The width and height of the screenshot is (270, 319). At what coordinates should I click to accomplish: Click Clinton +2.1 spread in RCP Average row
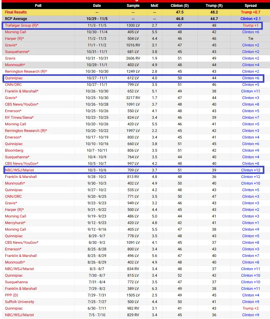[251, 19]
